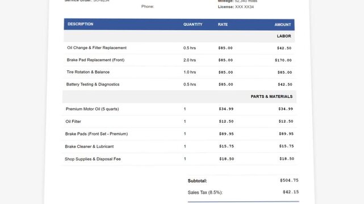This screenshot has height=204, width=364.
Task: Click 'Brake Pad Replacement (Front)' description
Action: pos(95,60)
